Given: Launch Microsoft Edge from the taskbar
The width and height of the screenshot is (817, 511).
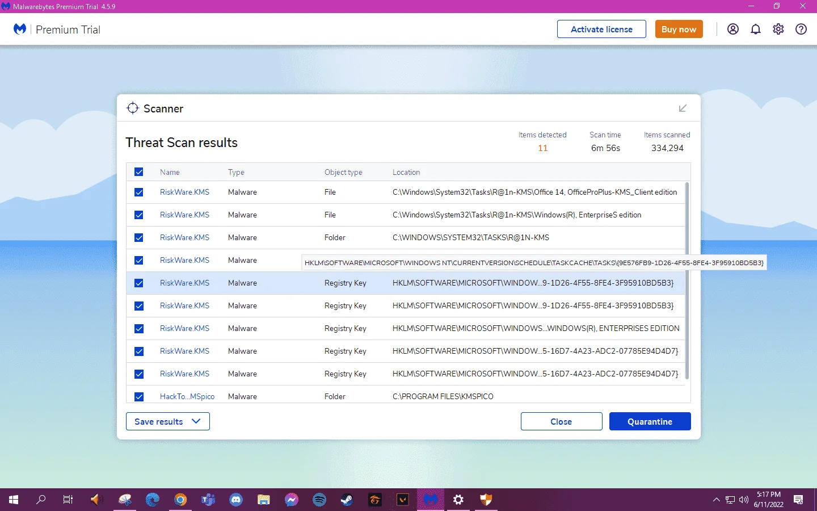Looking at the screenshot, I should click(x=153, y=500).
